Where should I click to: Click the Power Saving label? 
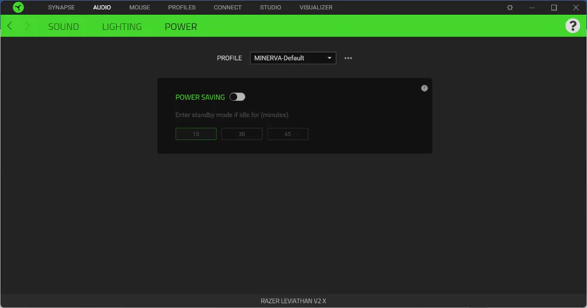[x=200, y=97]
